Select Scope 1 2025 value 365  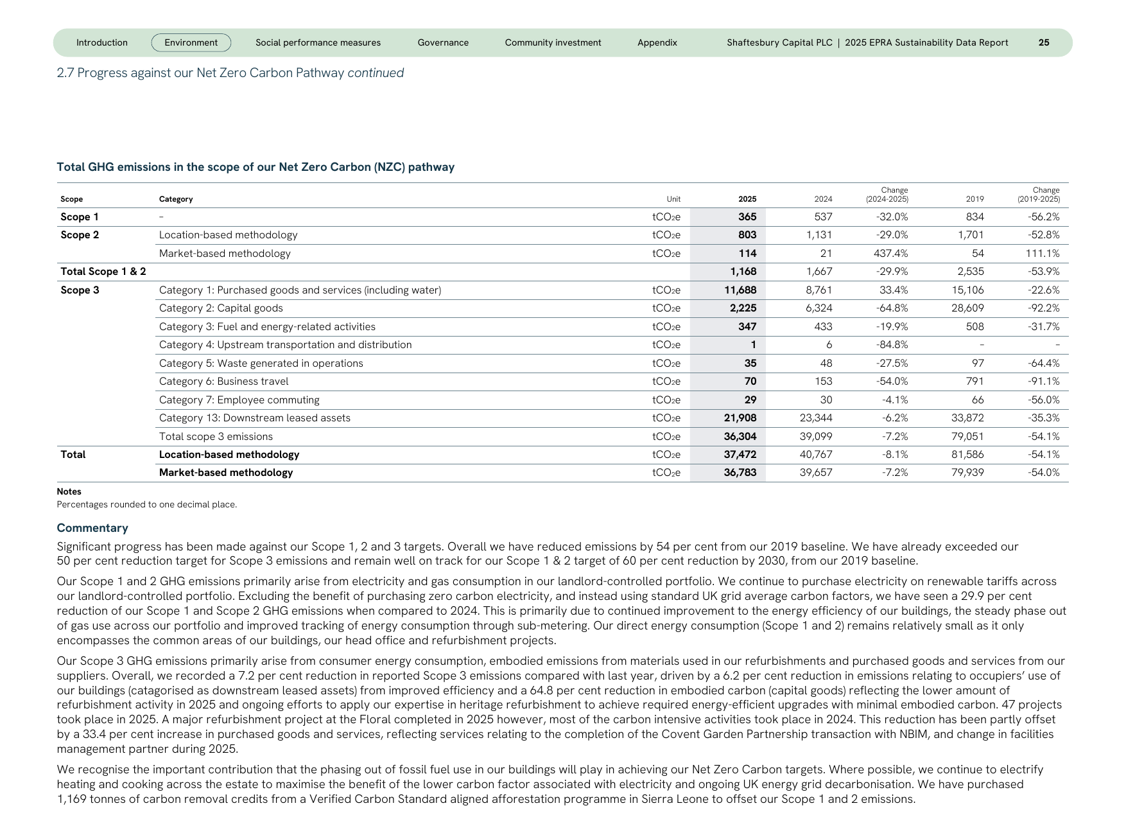[747, 217]
